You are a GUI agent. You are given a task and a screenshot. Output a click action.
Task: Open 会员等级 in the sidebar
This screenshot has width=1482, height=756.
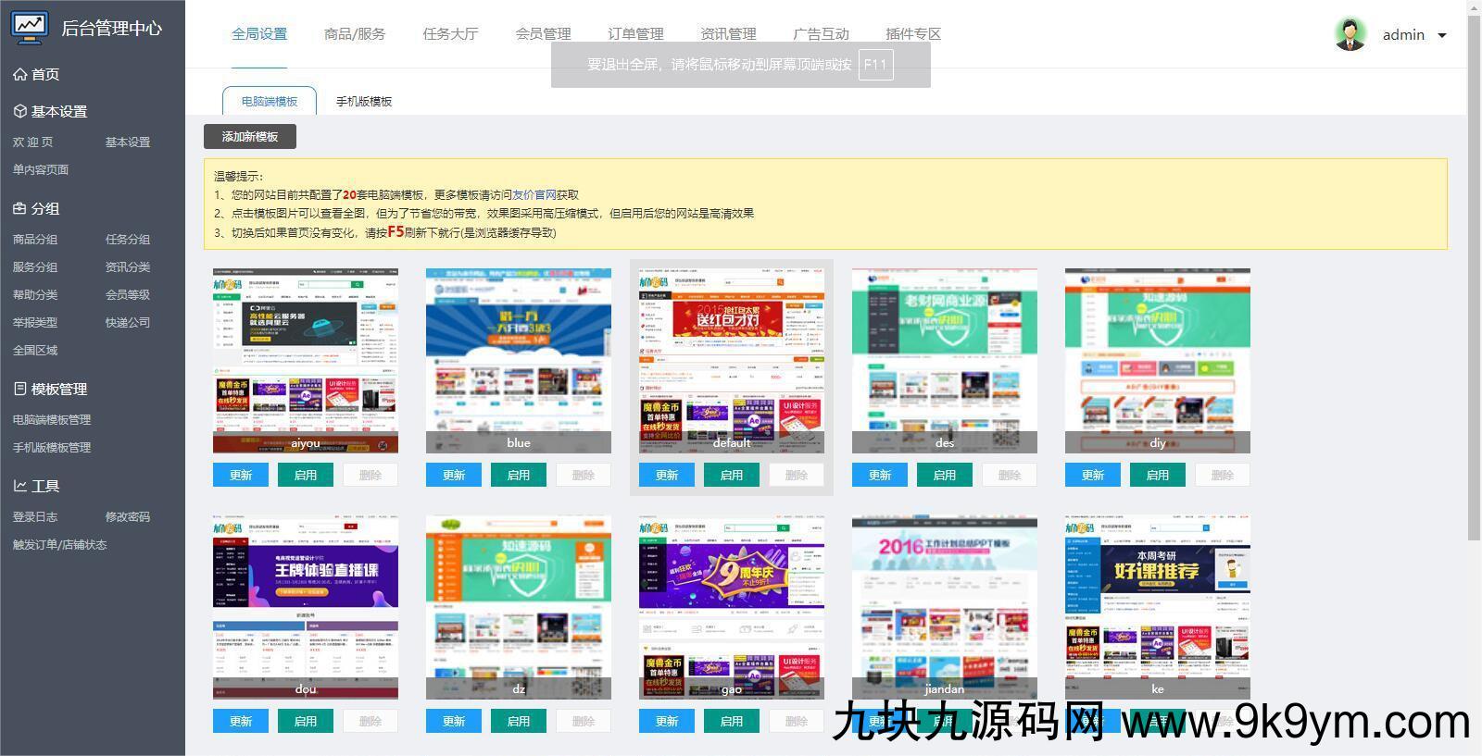128,294
